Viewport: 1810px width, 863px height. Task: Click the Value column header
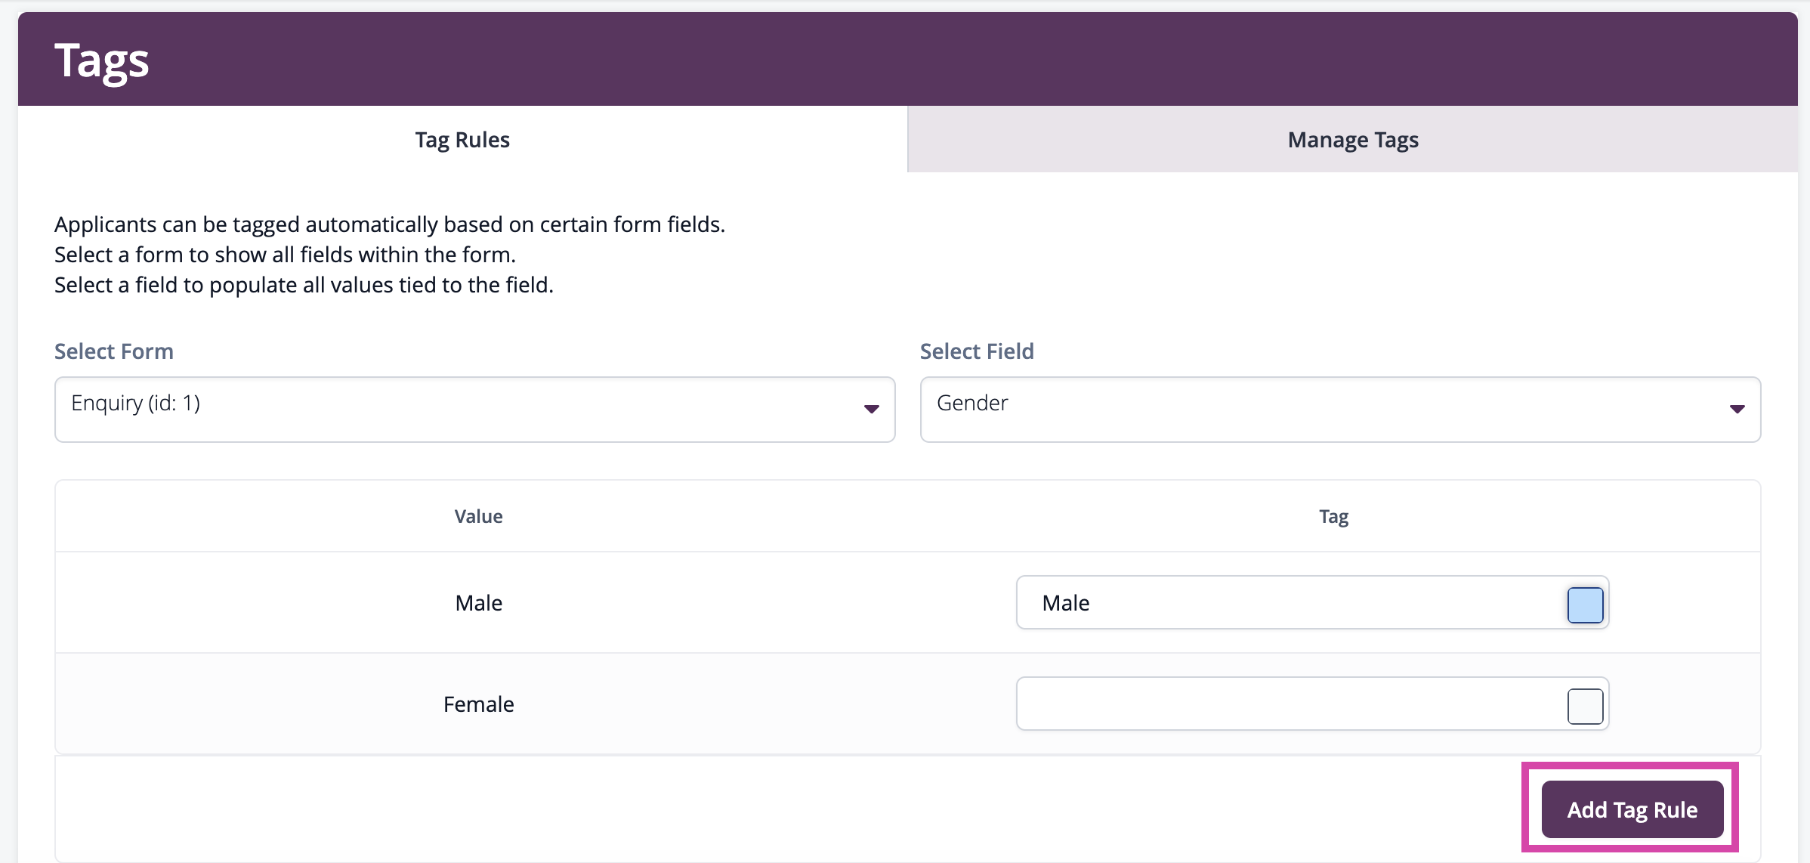point(478,516)
